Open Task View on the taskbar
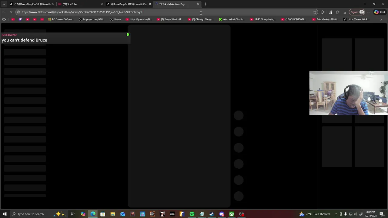Image resolution: width=388 pixels, height=218 pixels. (x=73, y=214)
